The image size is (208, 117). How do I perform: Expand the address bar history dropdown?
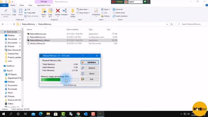167,24
